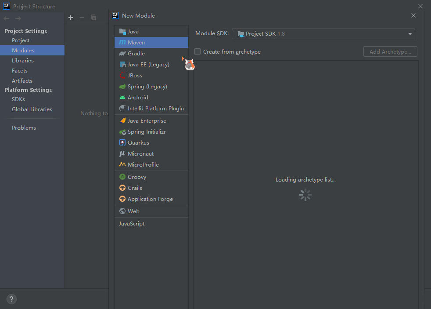Open Global Libraries section
The image size is (431, 309).
tap(32, 109)
